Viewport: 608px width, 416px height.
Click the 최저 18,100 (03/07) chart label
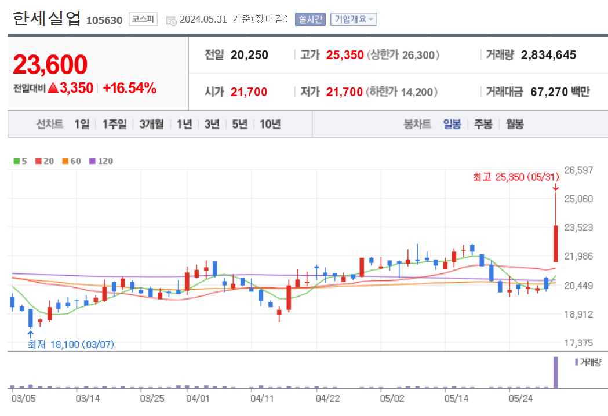(x=71, y=344)
